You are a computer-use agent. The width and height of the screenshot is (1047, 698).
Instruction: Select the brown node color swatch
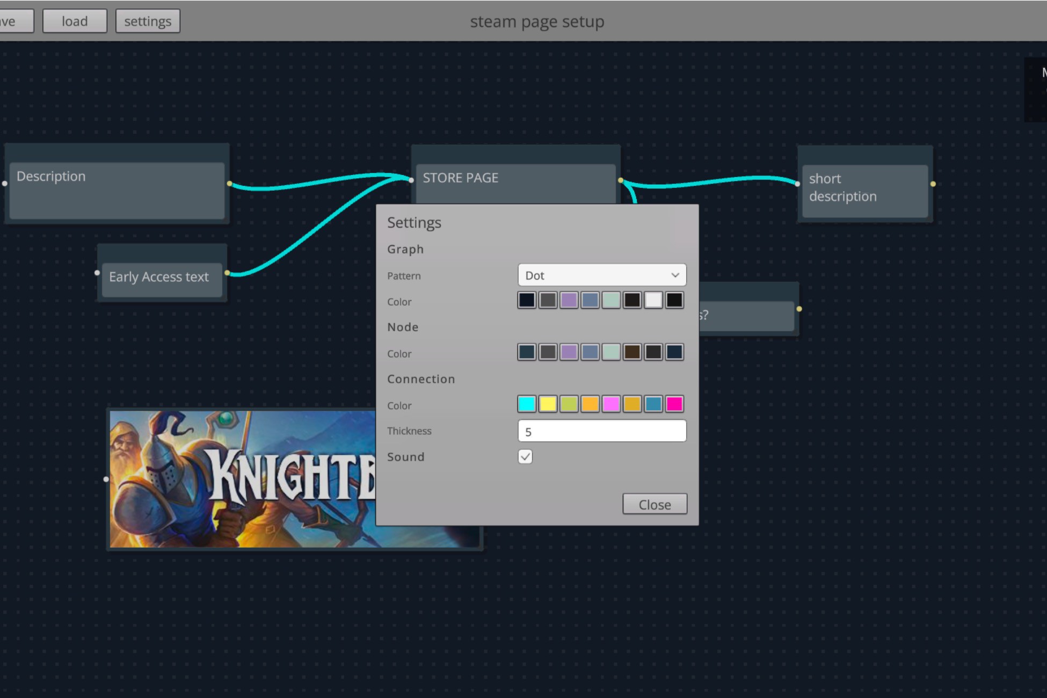click(x=631, y=352)
